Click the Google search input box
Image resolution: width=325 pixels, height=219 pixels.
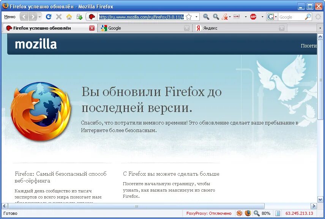click(291, 17)
